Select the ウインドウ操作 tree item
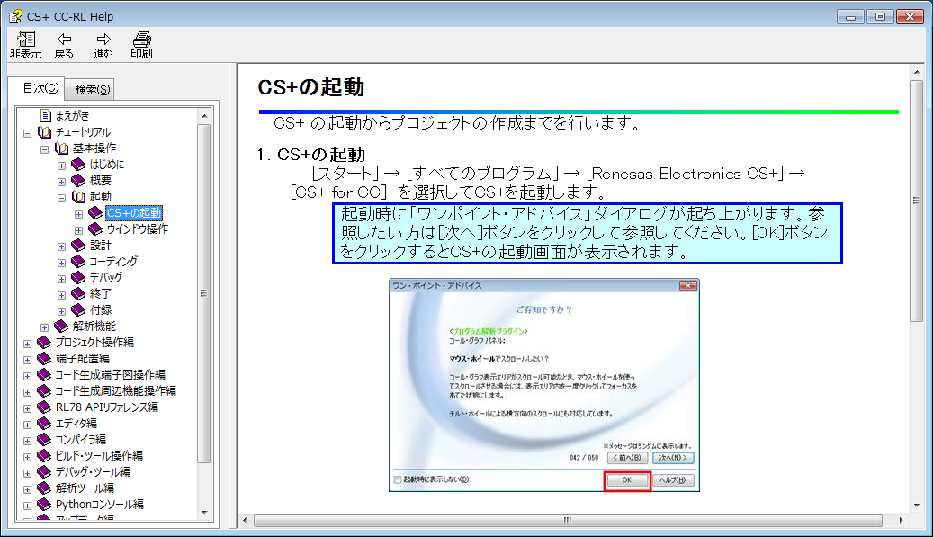This screenshot has width=933, height=537. point(138,229)
